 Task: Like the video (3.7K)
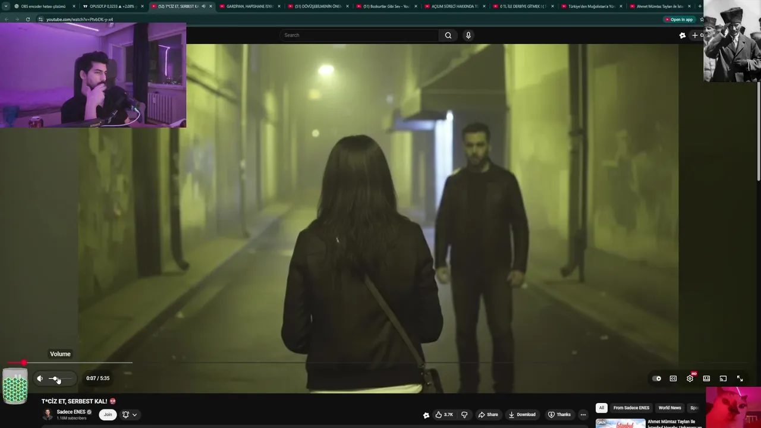444,414
